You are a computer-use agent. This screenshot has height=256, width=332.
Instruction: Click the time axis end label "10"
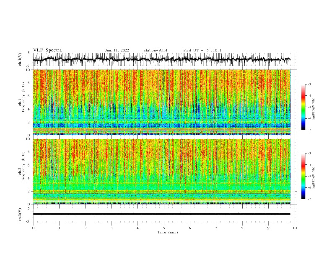pos(295,228)
